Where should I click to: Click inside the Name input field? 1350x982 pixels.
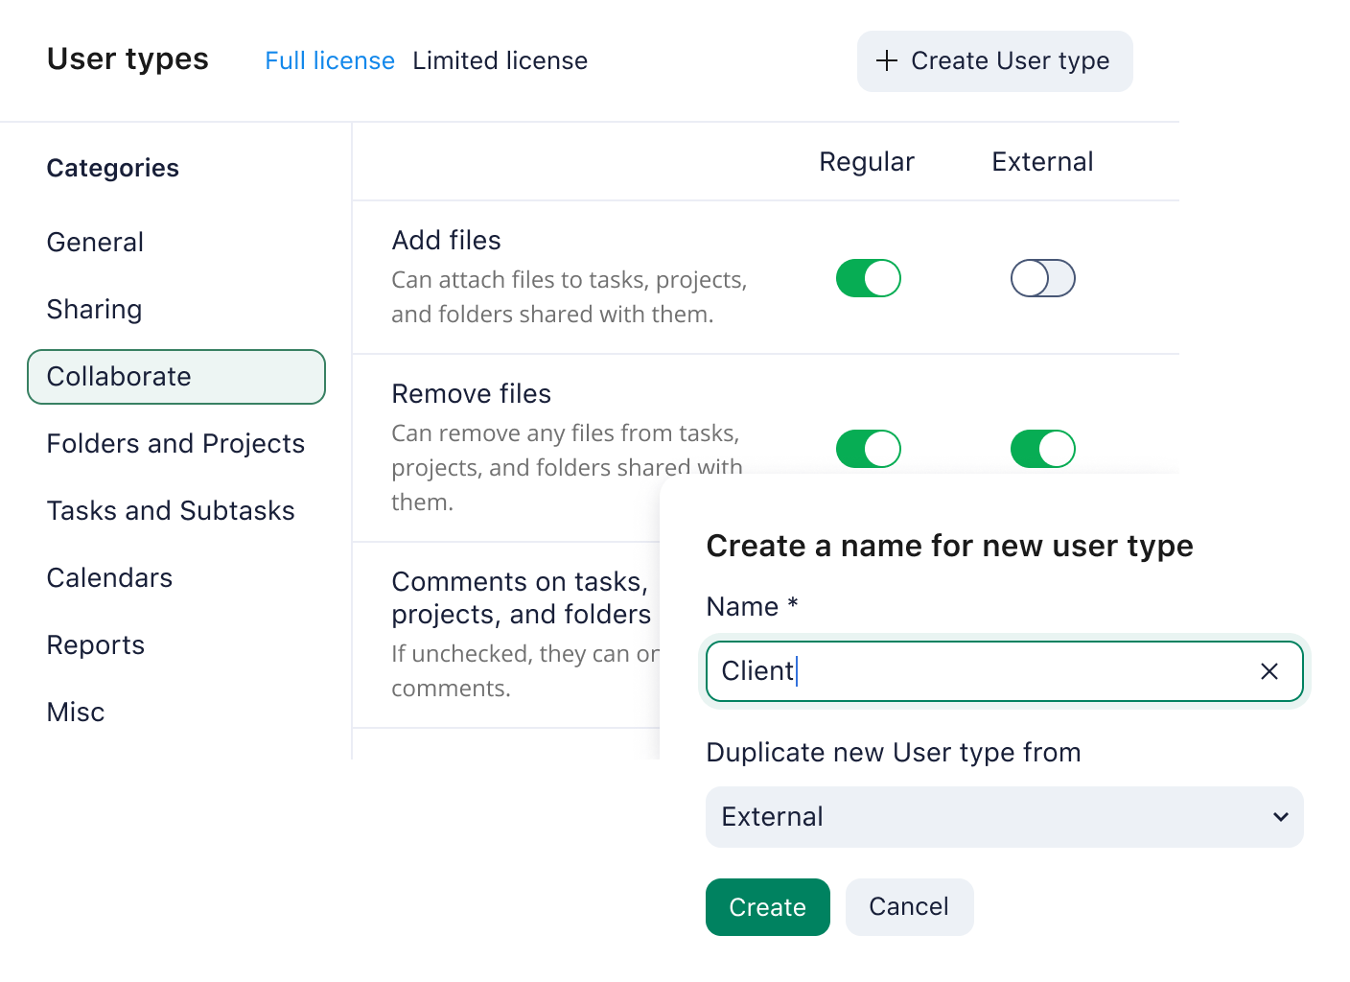pyautogui.click(x=959, y=671)
